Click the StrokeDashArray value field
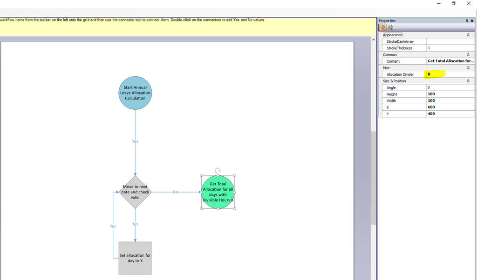Image resolution: width=477 pixels, height=280 pixels. tap(450, 41)
